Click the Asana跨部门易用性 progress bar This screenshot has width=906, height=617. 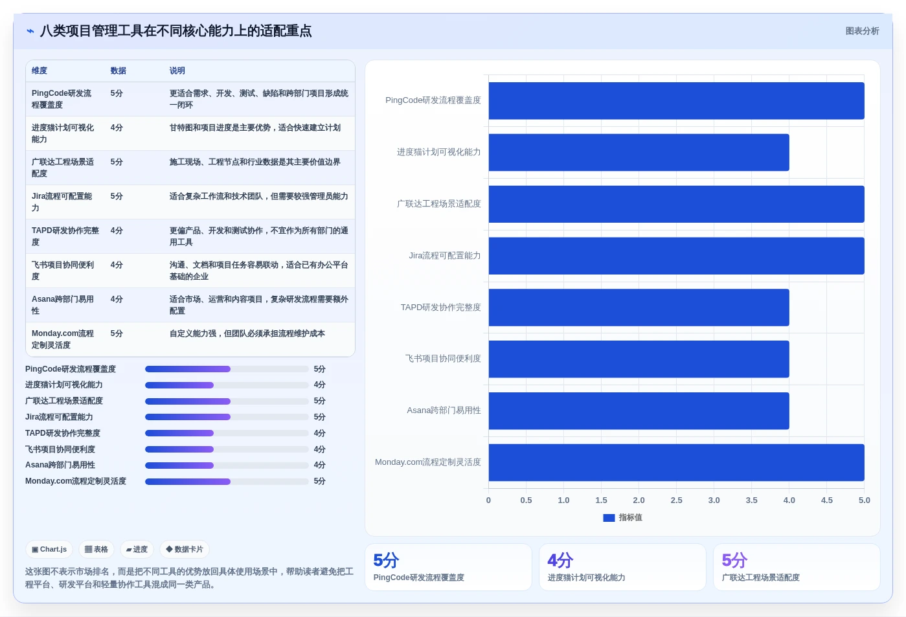pos(227,466)
